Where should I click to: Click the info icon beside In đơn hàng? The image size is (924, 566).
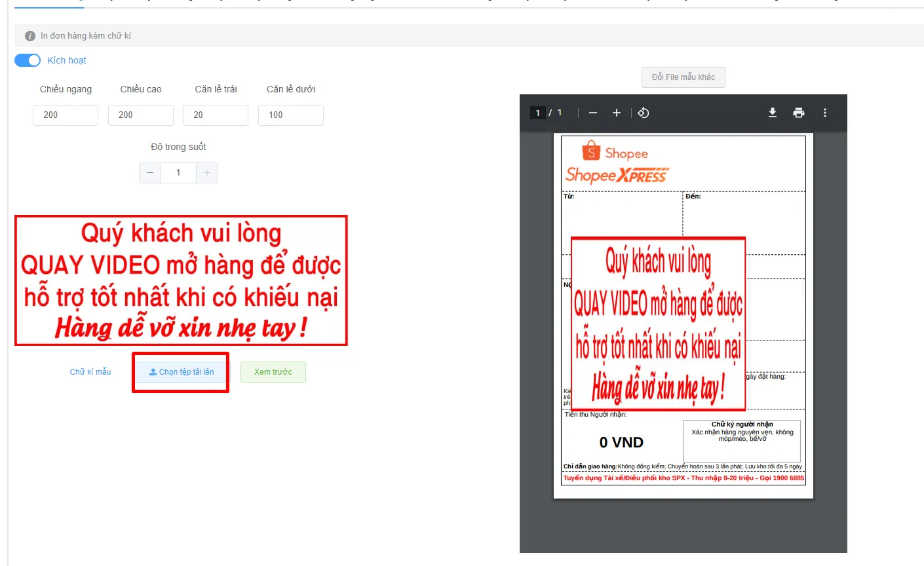click(x=30, y=36)
